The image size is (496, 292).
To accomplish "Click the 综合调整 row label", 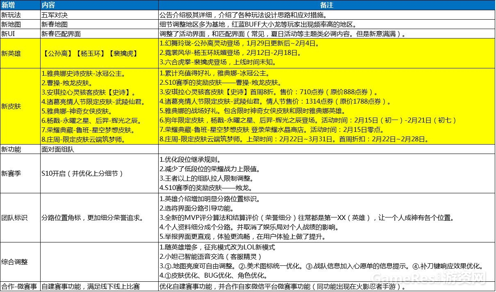I will pos(14,262).
